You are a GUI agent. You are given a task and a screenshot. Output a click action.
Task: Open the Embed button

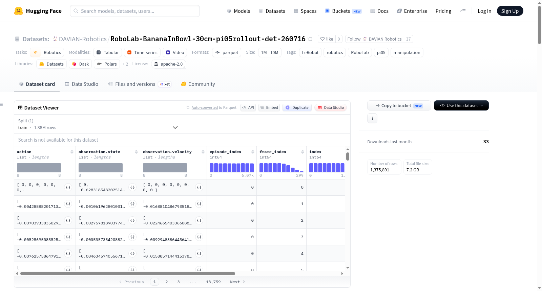[269, 107]
